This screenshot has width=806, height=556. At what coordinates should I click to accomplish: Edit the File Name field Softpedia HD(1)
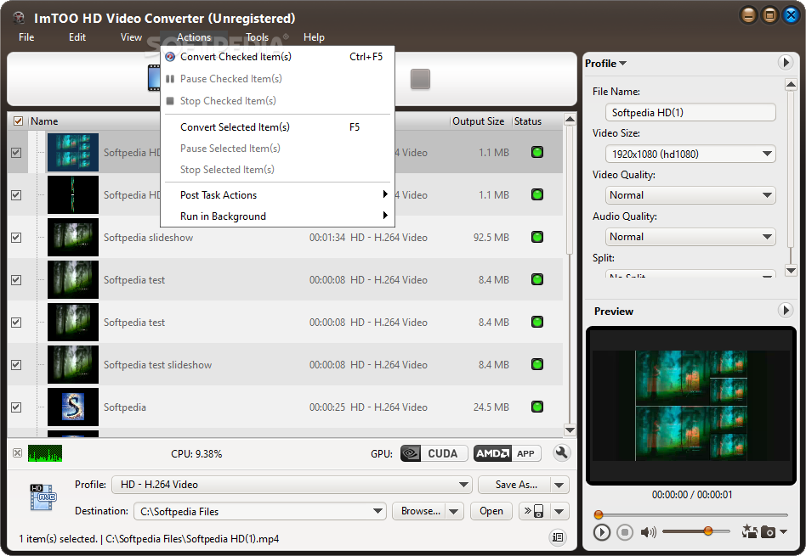point(690,112)
